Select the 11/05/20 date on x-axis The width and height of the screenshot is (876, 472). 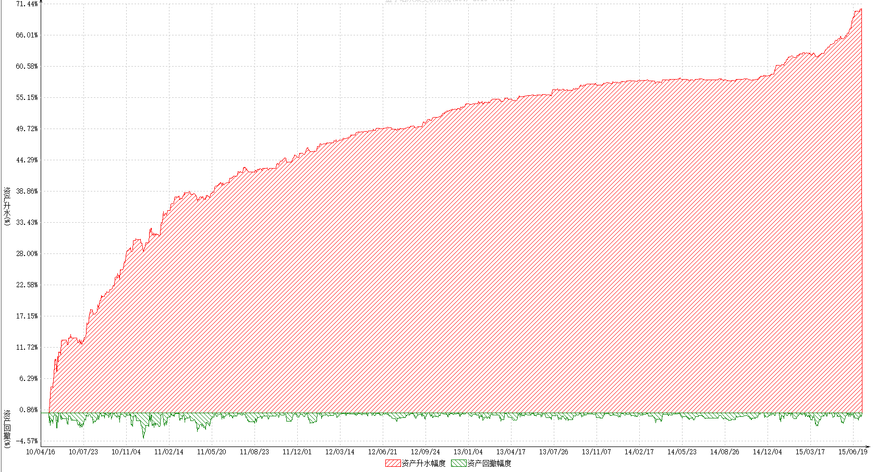click(x=212, y=452)
